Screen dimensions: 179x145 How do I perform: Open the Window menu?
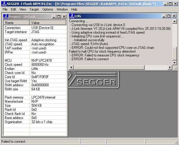tap(62, 9)
